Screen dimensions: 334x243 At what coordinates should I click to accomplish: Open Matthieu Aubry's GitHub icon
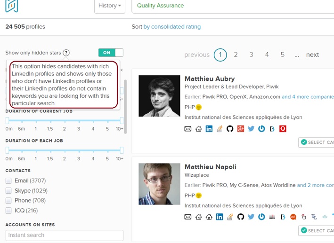click(230, 129)
